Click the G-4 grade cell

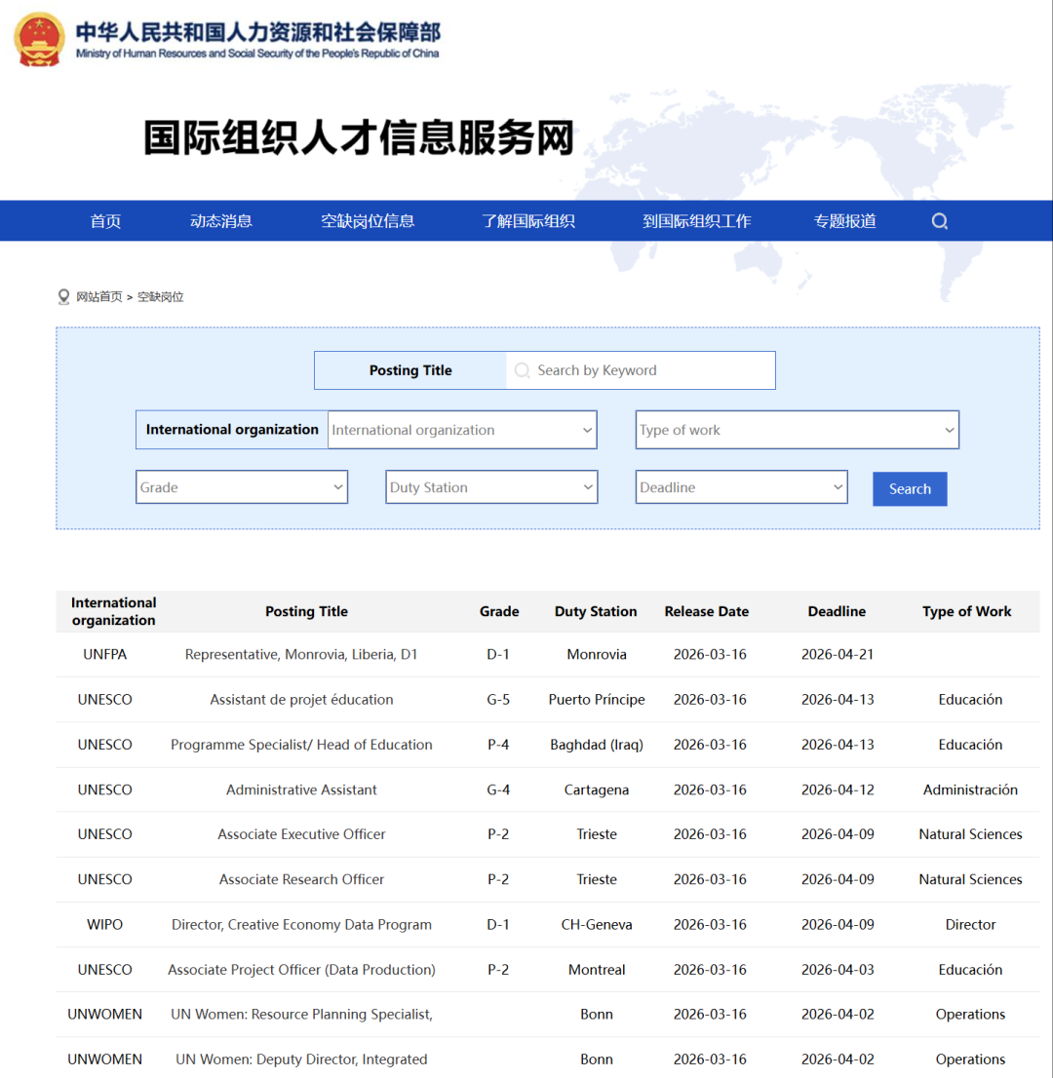(498, 789)
